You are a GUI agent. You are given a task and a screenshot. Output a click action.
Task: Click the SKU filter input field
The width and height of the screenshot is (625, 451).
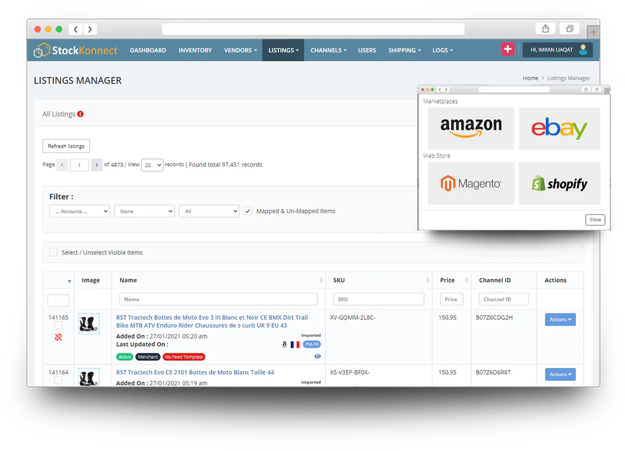(379, 299)
